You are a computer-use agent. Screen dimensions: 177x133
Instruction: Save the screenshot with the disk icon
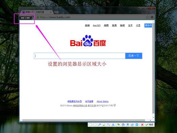[x=123, y=125]
